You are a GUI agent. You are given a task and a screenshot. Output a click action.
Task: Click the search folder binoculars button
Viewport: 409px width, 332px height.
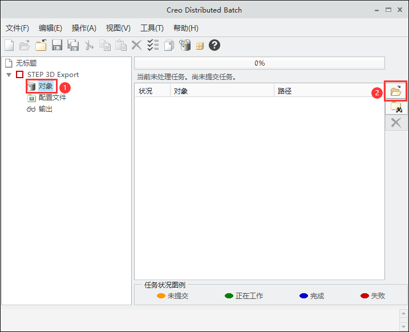[x=396, y=107]
